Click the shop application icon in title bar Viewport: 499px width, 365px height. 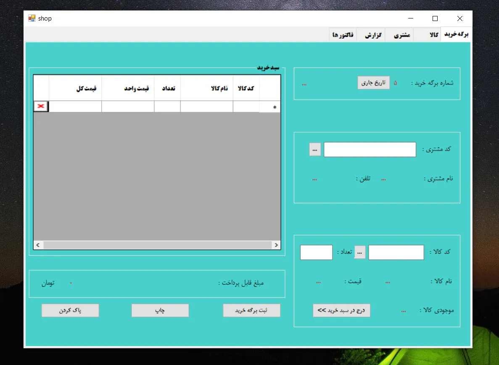point(32,18)
